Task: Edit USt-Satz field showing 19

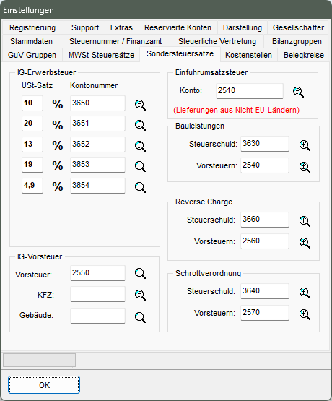Action: tap(32, 165)
